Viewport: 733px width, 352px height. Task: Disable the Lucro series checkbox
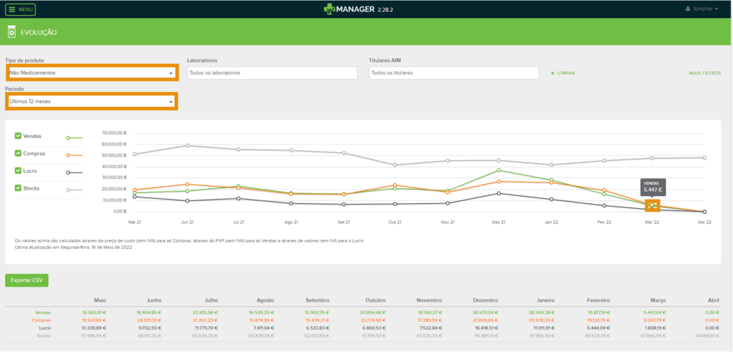point(19,171)
